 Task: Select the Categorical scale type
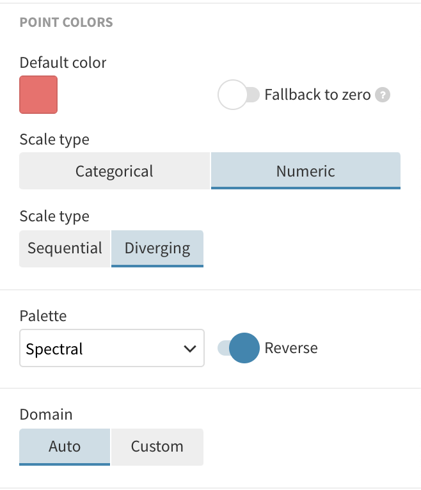coord(114,171)
